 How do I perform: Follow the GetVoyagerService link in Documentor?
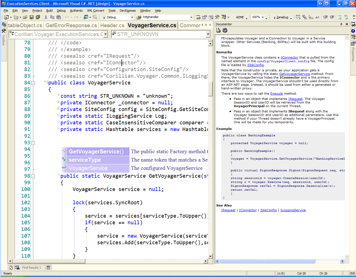point(294,74)
